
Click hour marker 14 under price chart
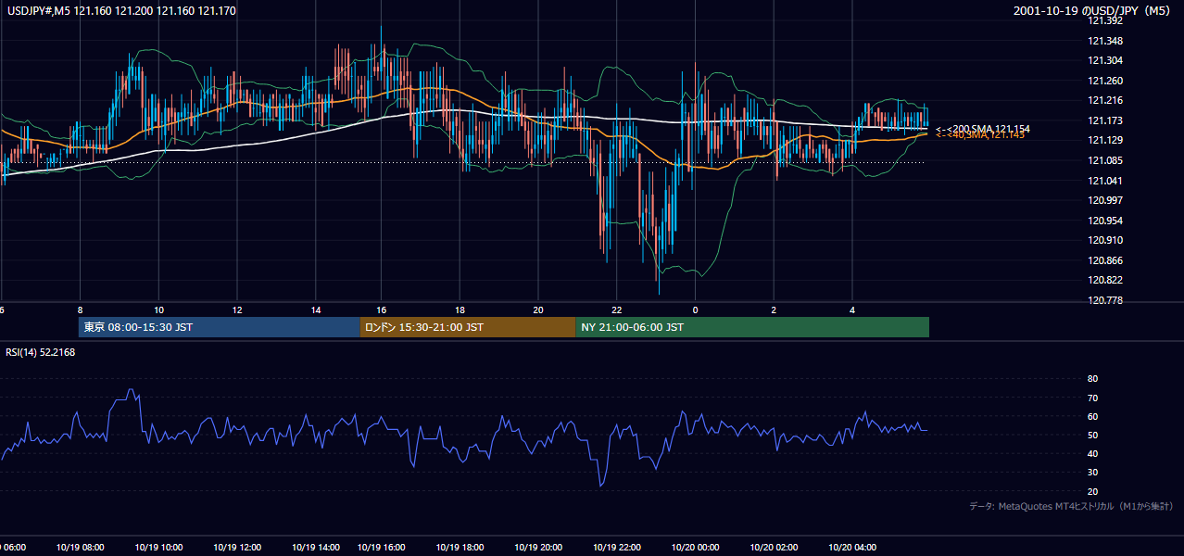[x=316, y=310]
